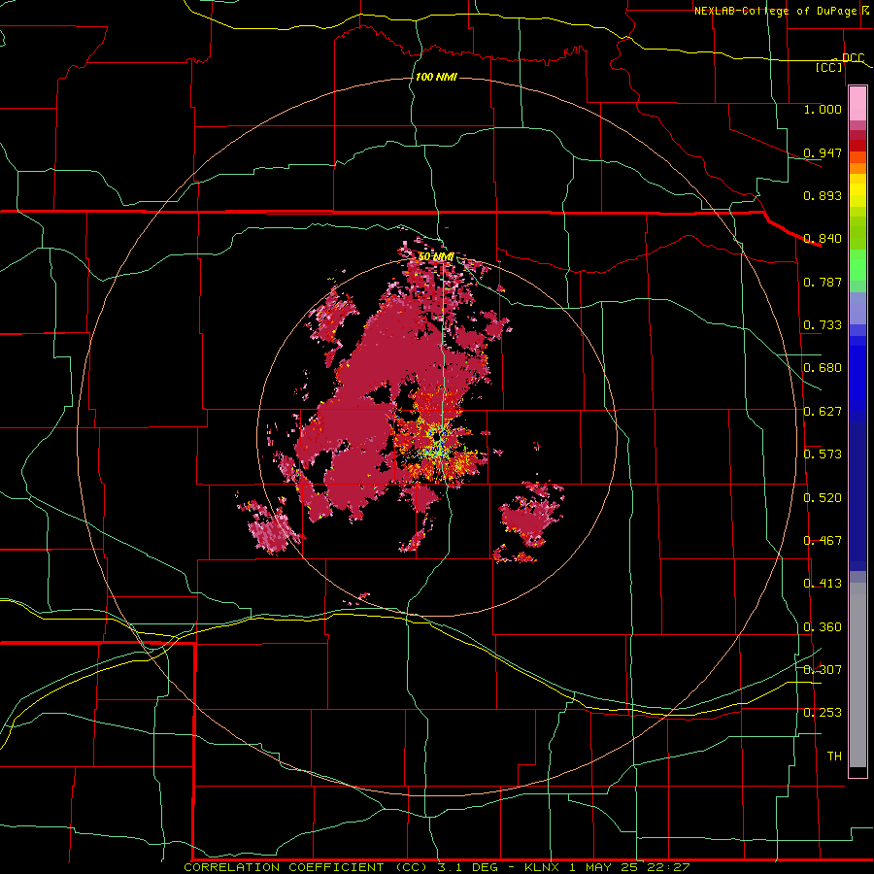Click the 0.573 scale value
This screenshot has height=874, width=874.
(x=823, y=454)
